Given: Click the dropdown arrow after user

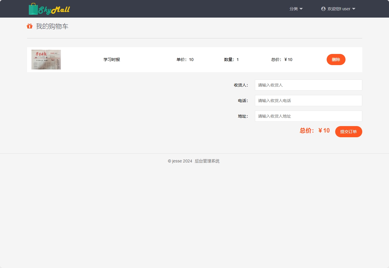Looking at the screenshot, I should [x=354, y=9].
